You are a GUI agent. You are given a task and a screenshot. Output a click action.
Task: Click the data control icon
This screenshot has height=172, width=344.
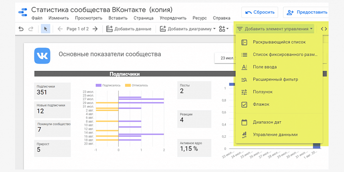244,135
